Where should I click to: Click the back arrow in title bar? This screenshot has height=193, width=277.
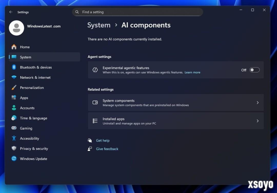pyautogui.click(x=11, y=12)
